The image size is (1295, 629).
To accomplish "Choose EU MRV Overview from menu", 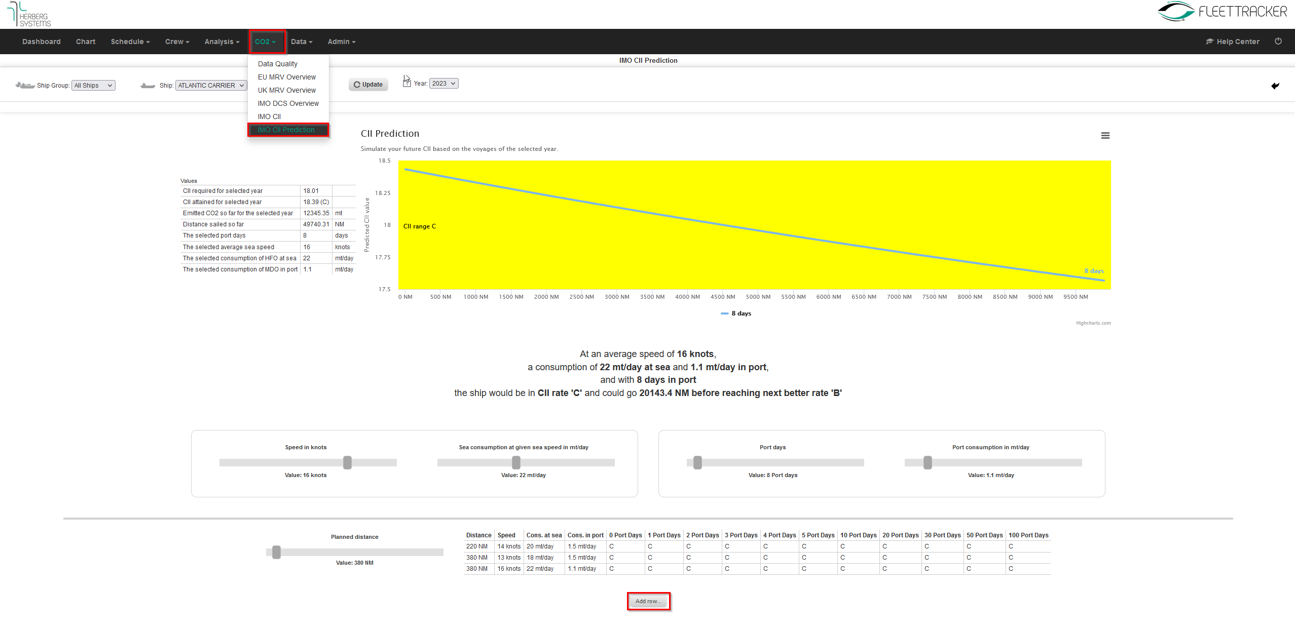I will point(286,77).
